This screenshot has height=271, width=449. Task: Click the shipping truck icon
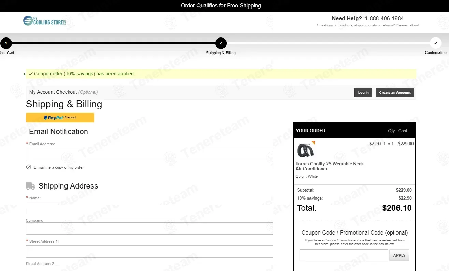click(x=30, y=186)
